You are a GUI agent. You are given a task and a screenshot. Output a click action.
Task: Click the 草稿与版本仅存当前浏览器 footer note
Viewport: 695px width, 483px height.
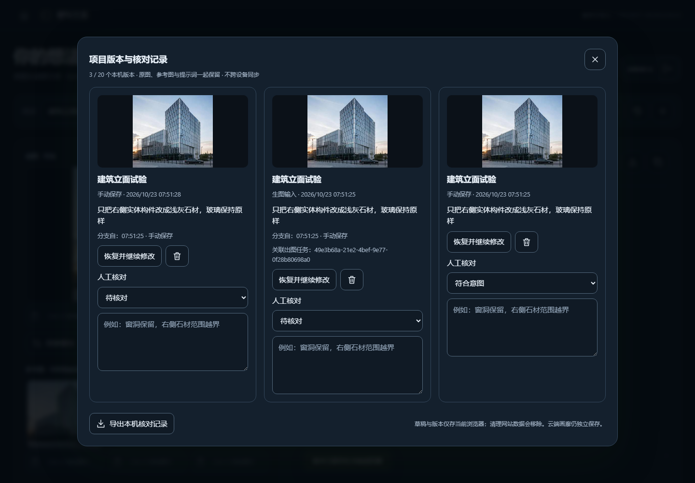(510, 424)
